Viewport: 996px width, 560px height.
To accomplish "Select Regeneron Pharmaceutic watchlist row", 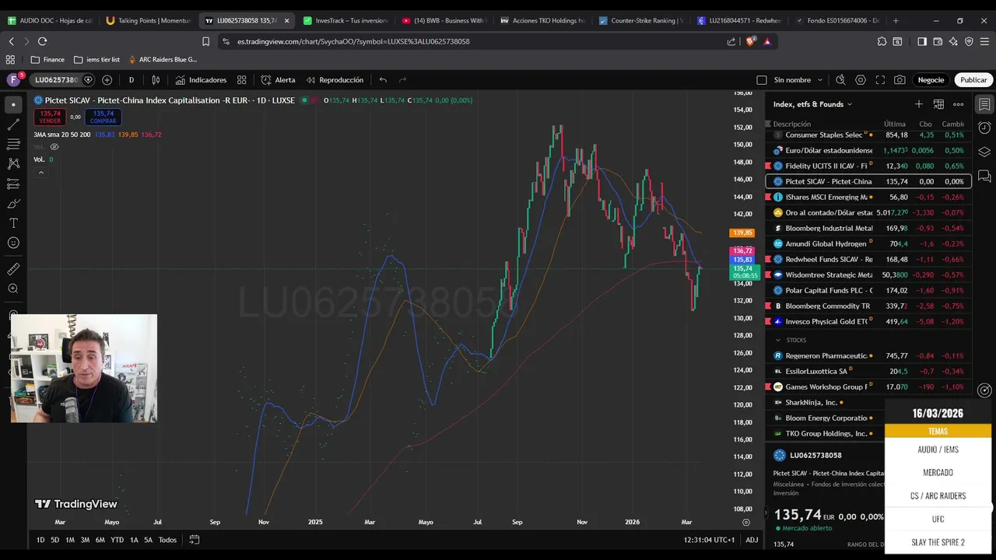I will [868, 355].
